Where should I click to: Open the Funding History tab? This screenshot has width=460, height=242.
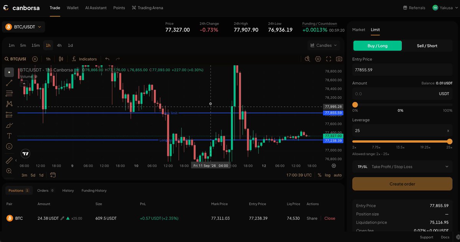[x=94, y=191]
